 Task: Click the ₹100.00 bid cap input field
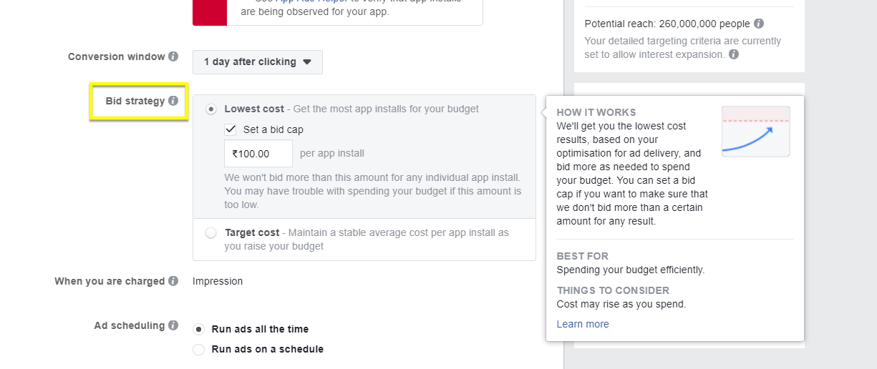pos(258,154)
